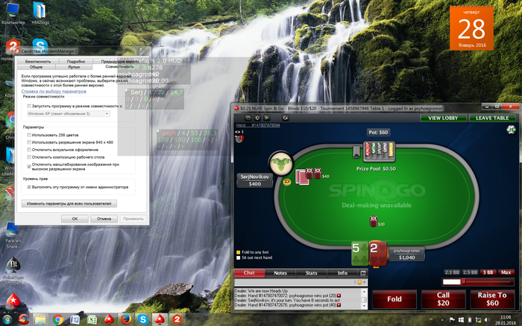Open HM2logs desktop shortcut
Screen dimensions: 522x326
point(40,13)
